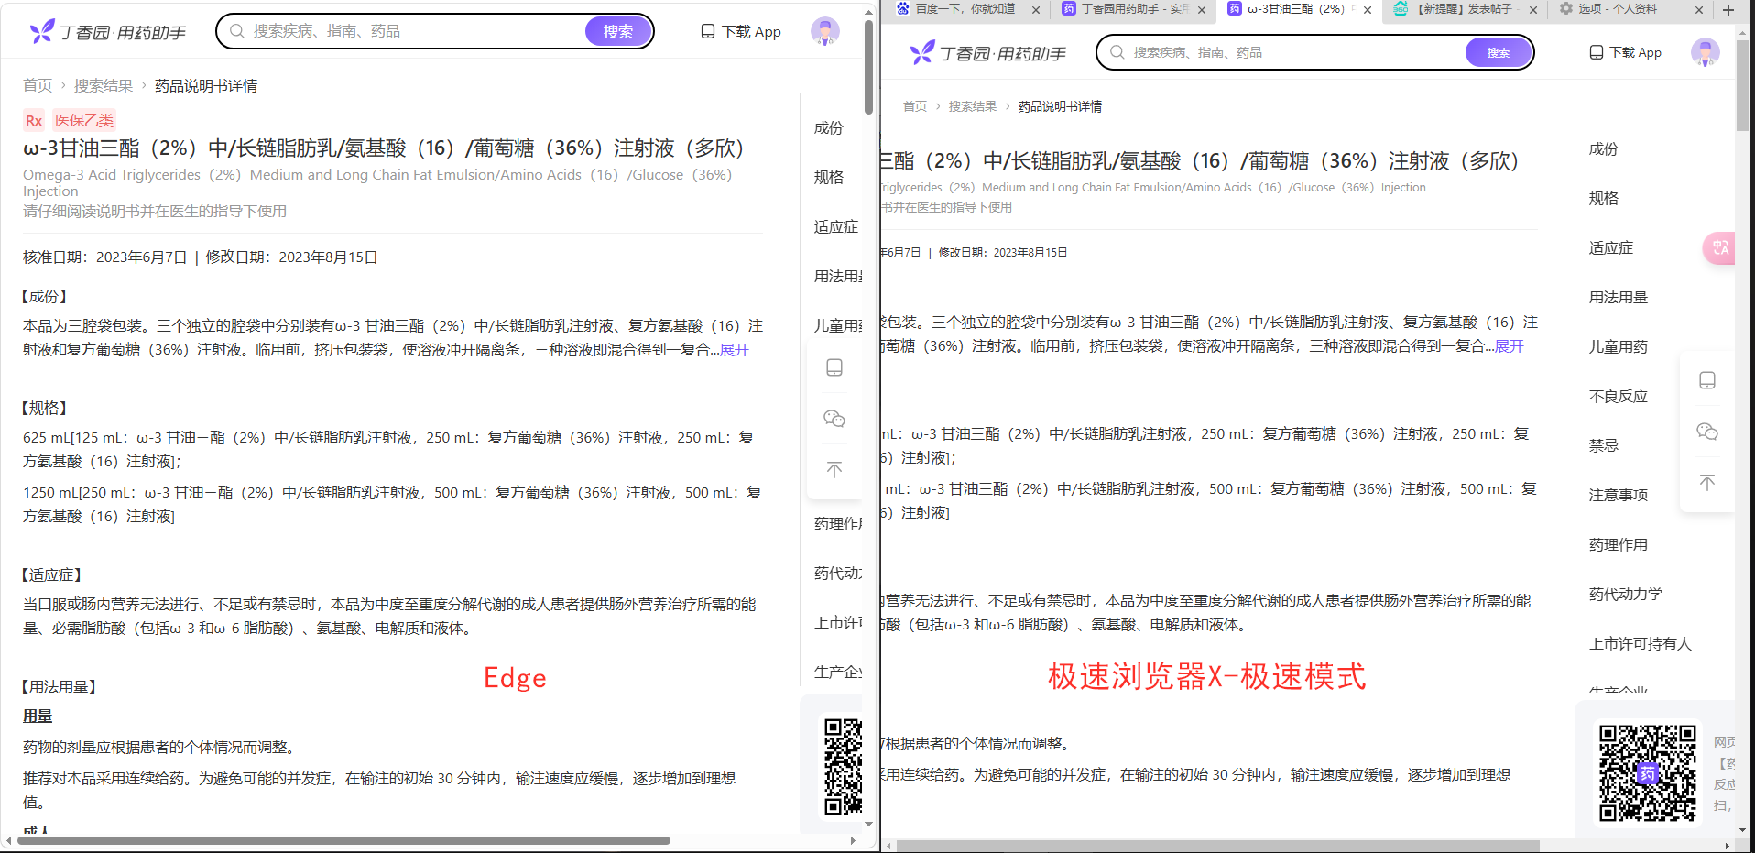Jump to 适应症 in 极速浏览器 sidebar
This screenshot has height=853, width=1755.
pos(1611,248)
